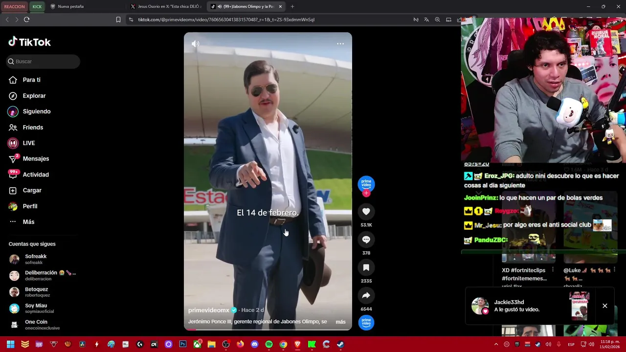Close the Jabones Olimpo TikTok tab
Screen dimensions: 626x352
[x=280, y=6]
